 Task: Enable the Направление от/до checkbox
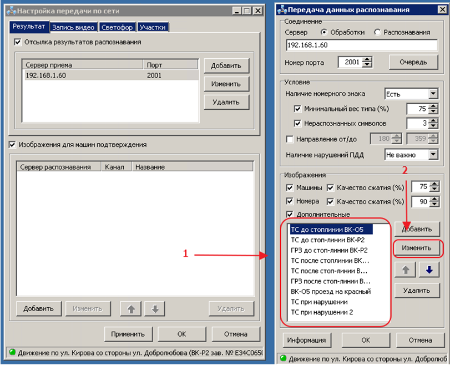point(290,139)
